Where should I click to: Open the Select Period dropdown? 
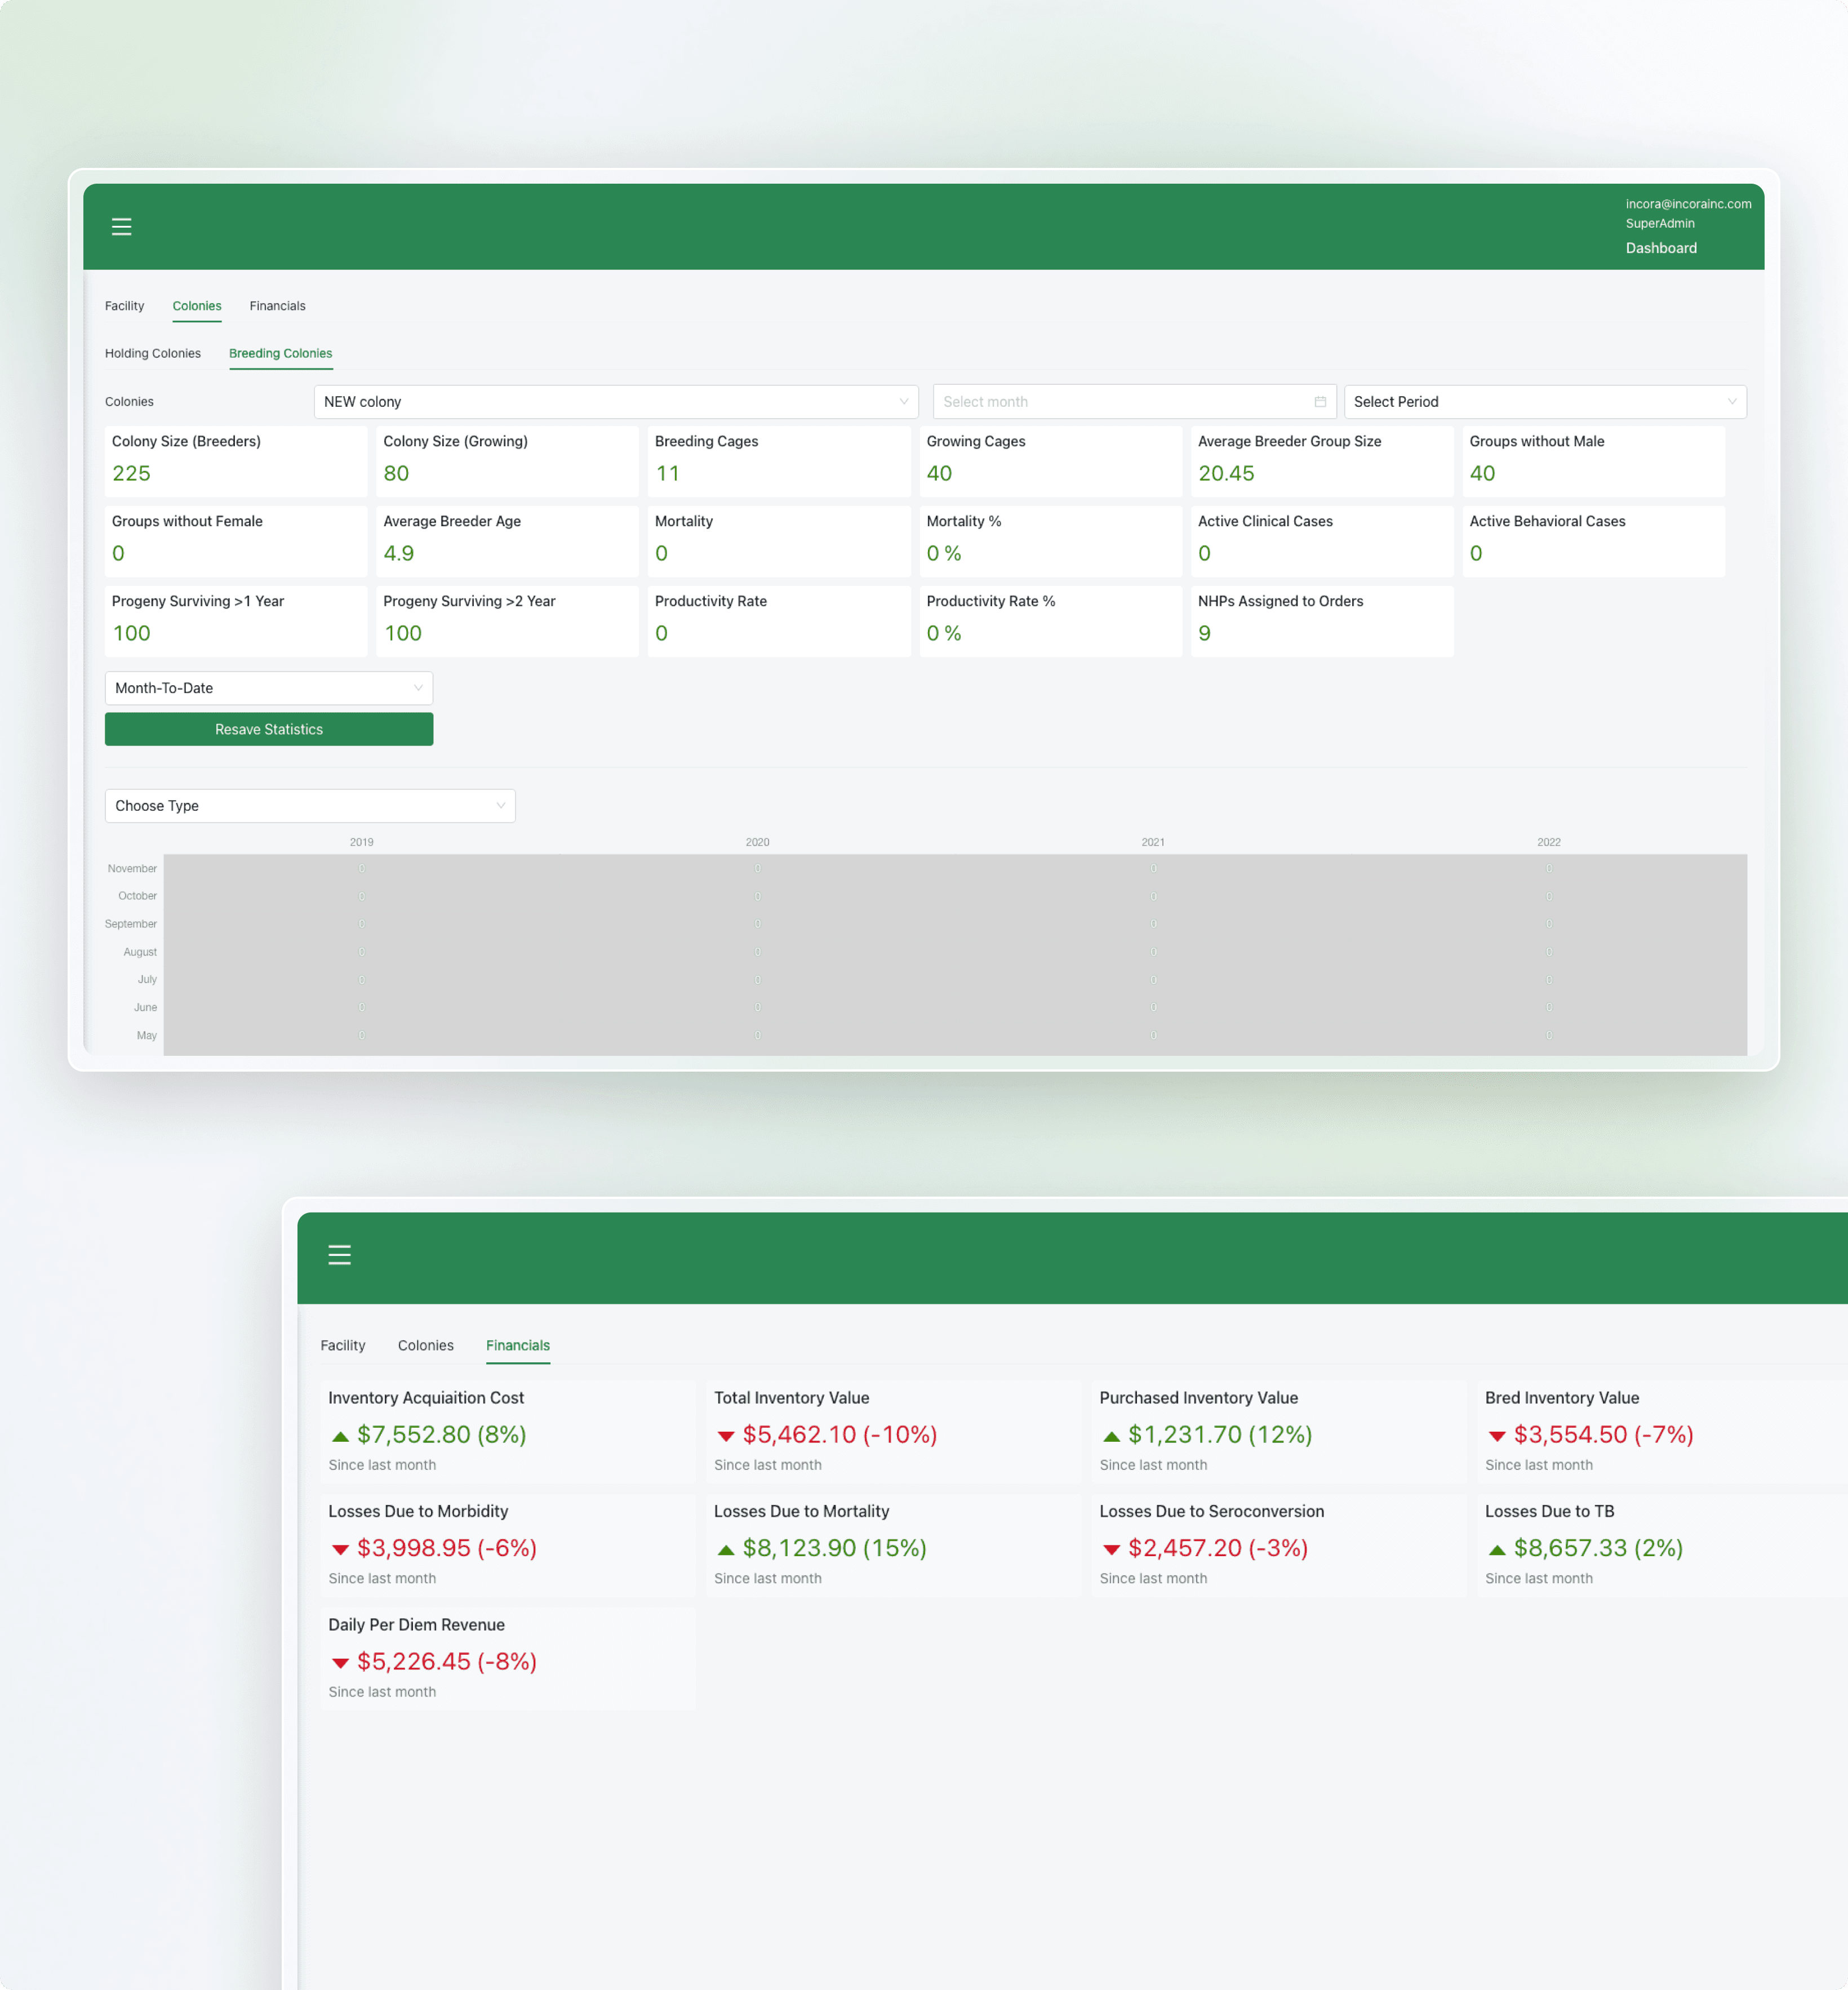tap(1545, 402)
